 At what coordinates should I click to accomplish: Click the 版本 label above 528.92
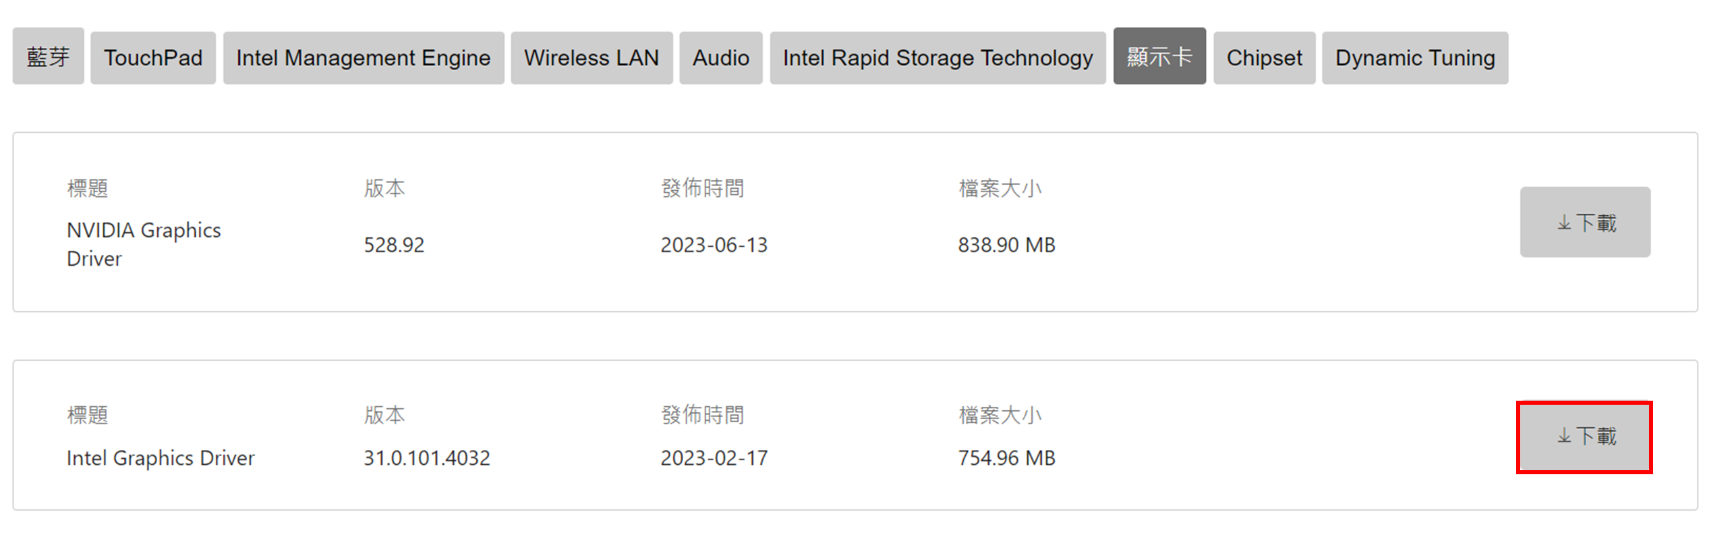384,188
